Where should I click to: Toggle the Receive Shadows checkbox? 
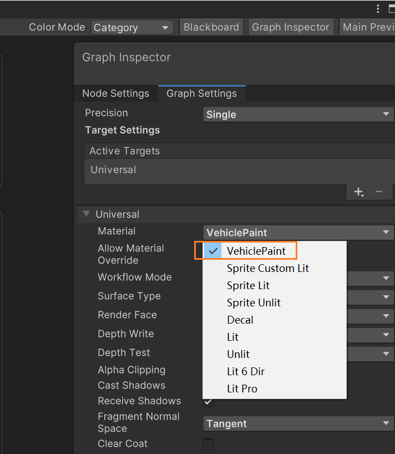click(209, 402)
